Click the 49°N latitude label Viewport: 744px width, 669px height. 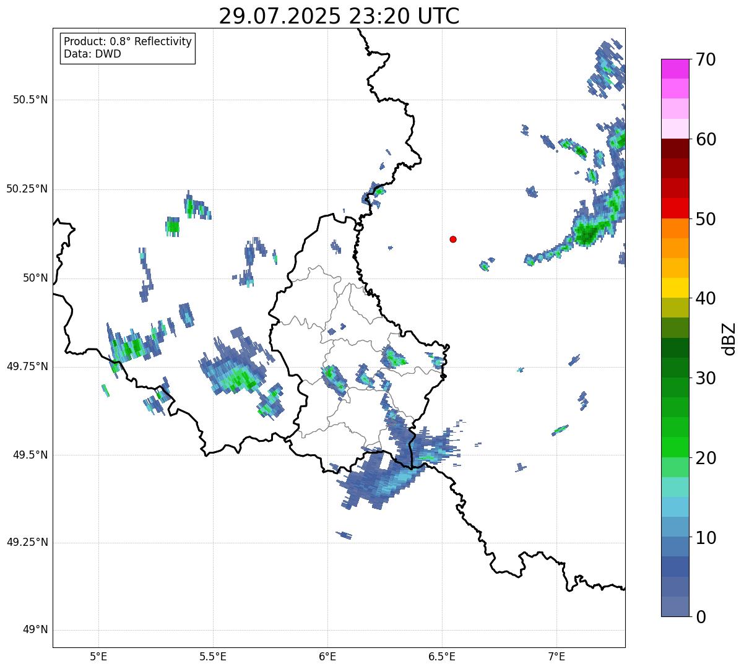pos(35,630)
